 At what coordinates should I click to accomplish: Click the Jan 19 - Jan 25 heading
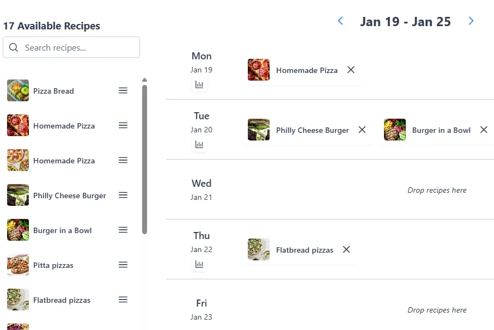(405, 22)
